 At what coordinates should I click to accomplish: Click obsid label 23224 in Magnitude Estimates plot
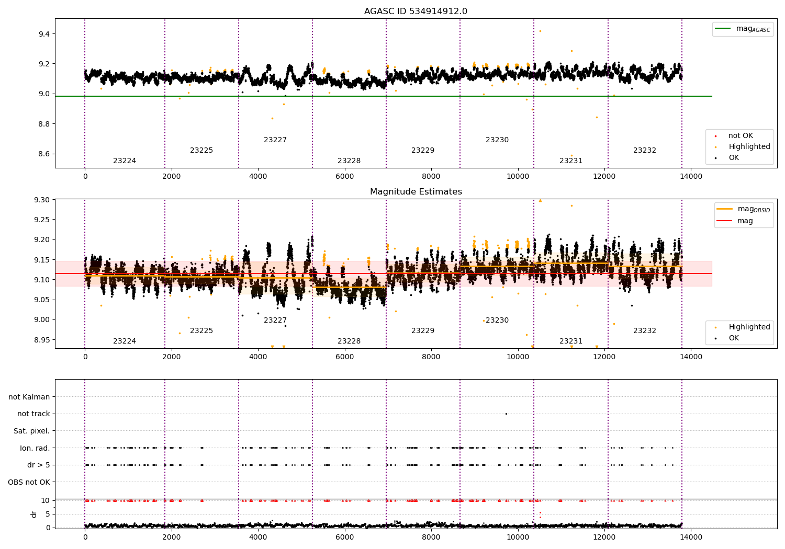[x=125, y=341]
